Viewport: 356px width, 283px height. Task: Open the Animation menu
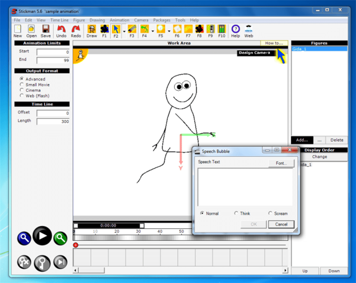[x=119, y=20]
